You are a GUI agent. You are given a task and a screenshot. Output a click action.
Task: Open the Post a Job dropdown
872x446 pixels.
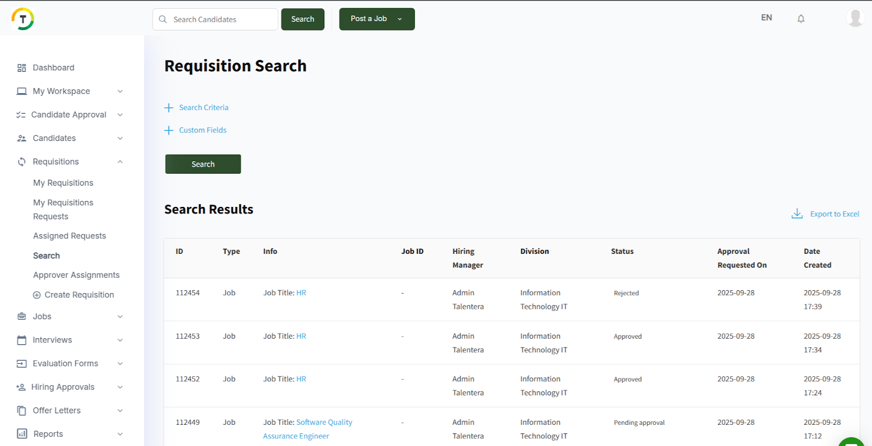click(x=399, y=19)
